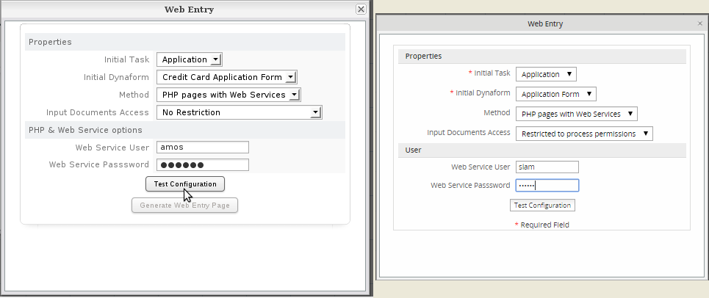
Task: Open right Initial Task Application dropdown
Action: coord(570,74)
